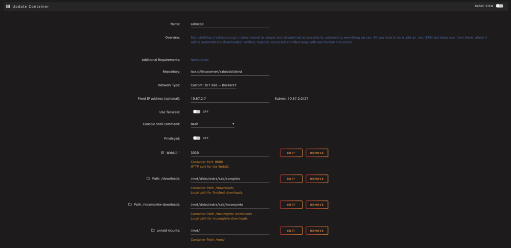Click the None Listed requirements text
511x248 pixels.
(199, 60)
